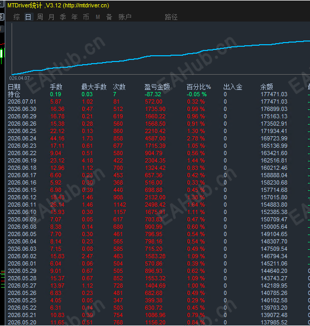Select the 2026.07.01 date row
Image resolution: width=310 pixels, height=326 pixels.
[x=22, y=101]
